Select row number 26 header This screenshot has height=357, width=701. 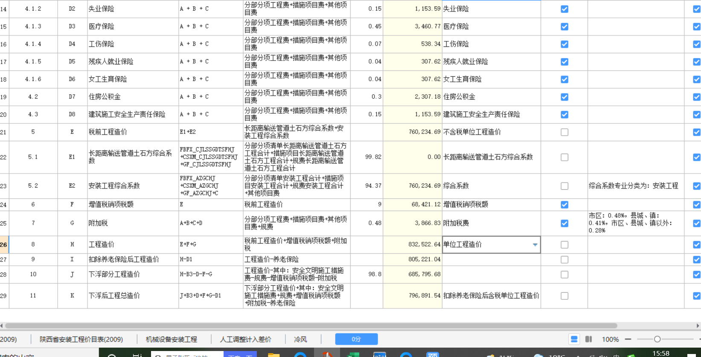[x=4, y=245]
